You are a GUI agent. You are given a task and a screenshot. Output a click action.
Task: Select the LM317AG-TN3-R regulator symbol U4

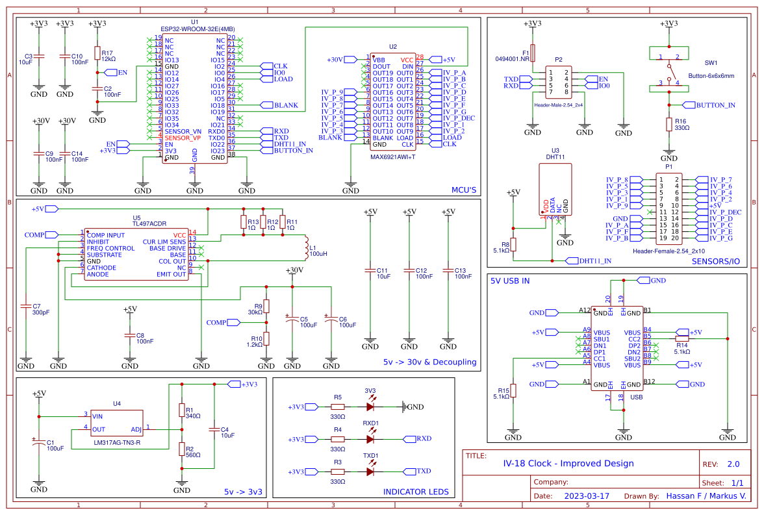pos(116,423)
